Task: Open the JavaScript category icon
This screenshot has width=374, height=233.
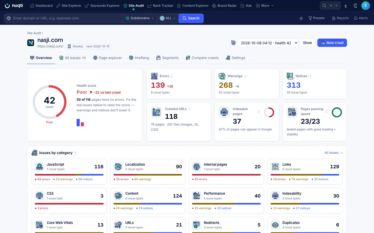Action: (40, 167)
